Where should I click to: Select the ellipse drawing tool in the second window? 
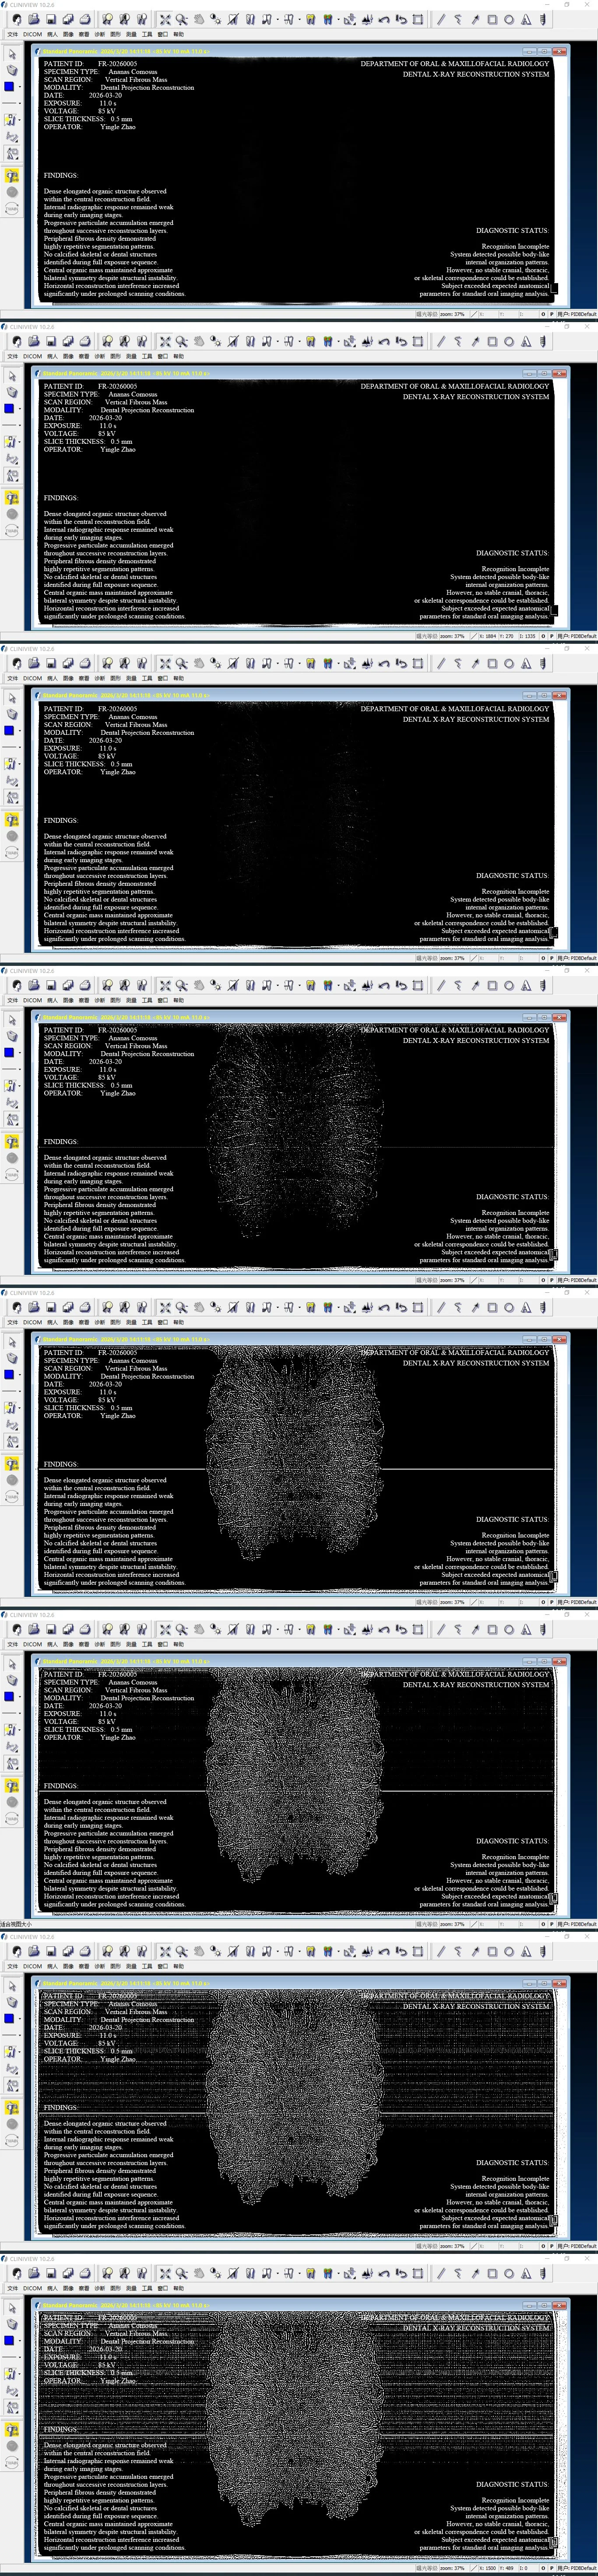click(x=509, y=341)
